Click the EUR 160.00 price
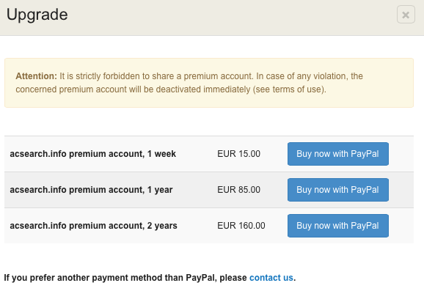424x291 pixels. pos(241,226)
